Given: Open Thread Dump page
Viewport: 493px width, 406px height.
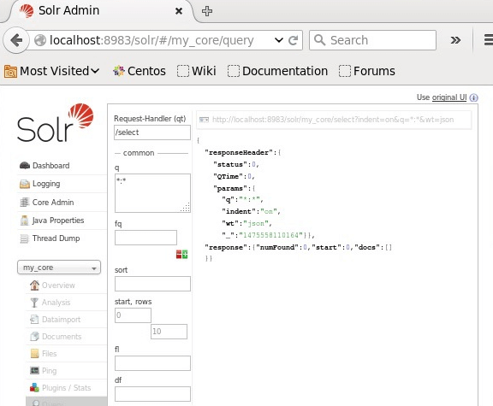Looking at the screenshot, I should (56, 238).
